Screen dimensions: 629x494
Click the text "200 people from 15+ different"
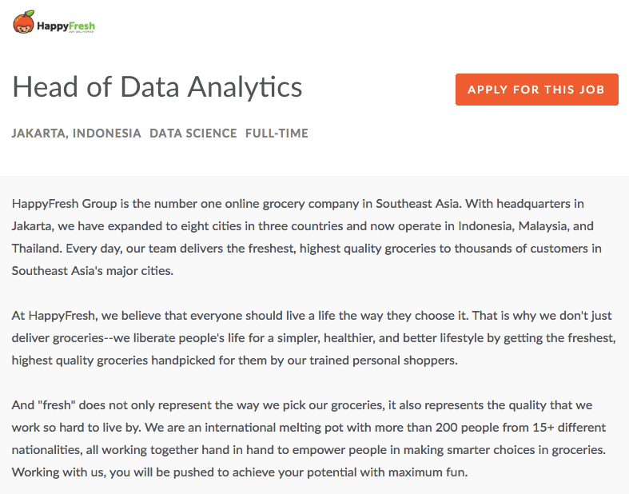(x=520, y=428)
